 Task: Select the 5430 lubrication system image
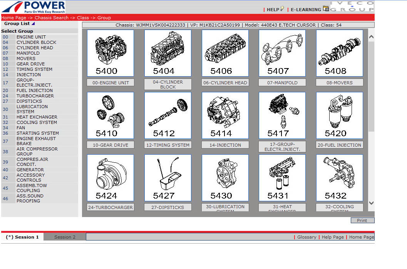point(225,178)
